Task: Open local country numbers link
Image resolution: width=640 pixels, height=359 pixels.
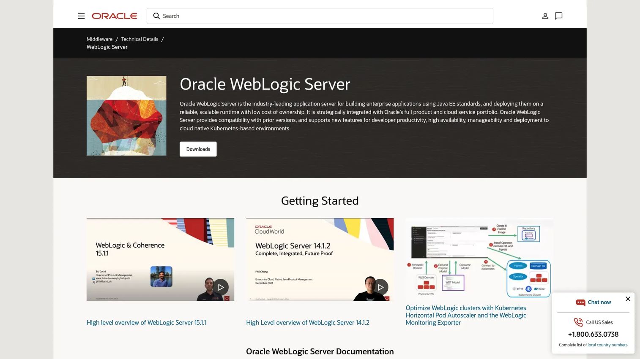Action: [x=607, y=345]
